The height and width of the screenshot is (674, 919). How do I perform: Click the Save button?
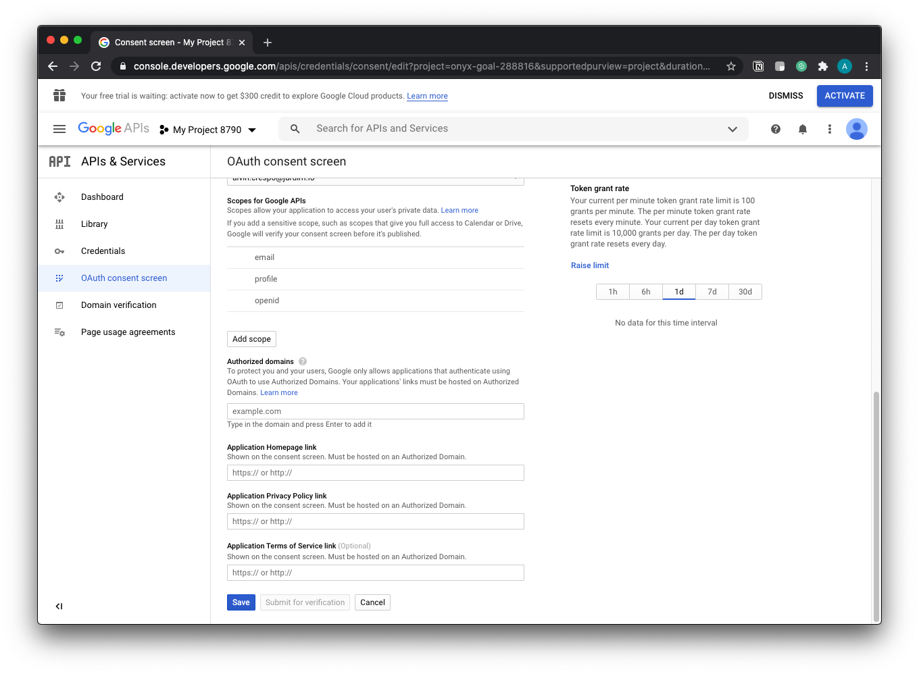click(x=241, y=602)
